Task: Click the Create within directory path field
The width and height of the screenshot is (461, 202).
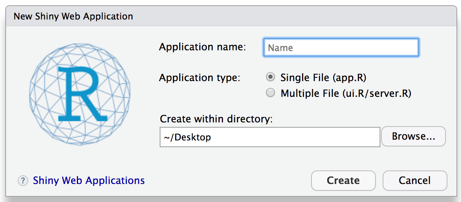Action: pyautogui.click(x=270, y=137)
